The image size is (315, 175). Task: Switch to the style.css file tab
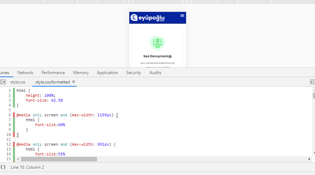[18, 82]
